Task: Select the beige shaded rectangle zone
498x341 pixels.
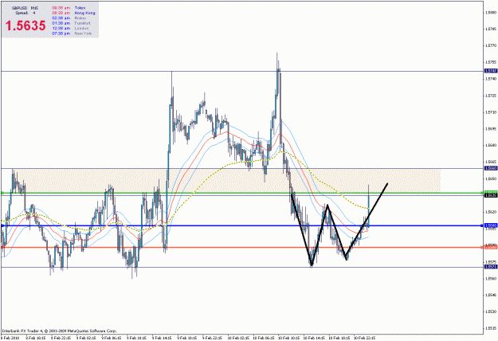Action: [x=227, y=181]
